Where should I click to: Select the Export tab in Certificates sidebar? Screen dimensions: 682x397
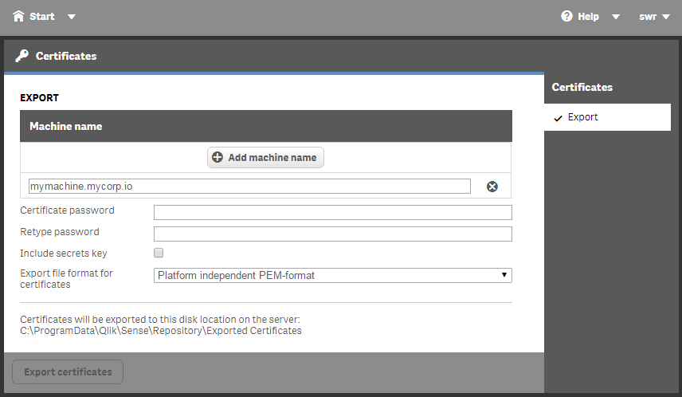pyautogui.click(x=607, y=117)
